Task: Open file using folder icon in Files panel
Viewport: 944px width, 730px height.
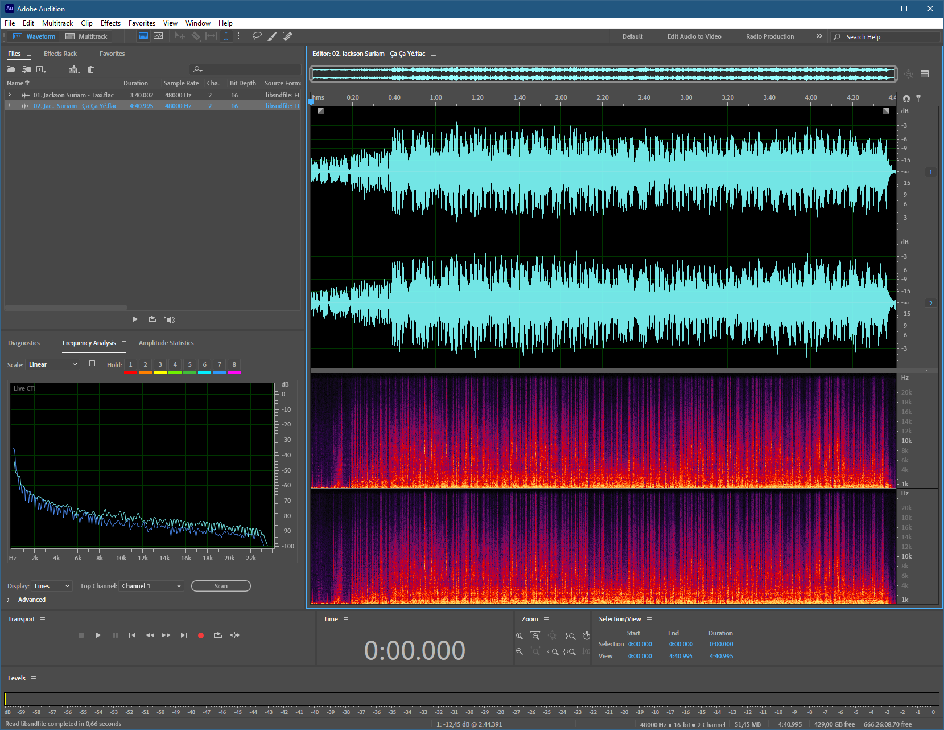Action: point(11,69)
